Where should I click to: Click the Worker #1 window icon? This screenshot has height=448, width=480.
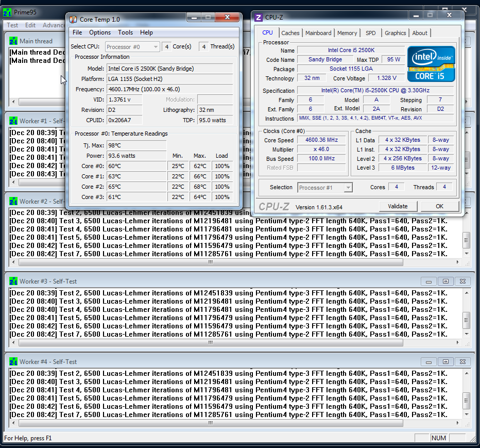click(13, 121)
